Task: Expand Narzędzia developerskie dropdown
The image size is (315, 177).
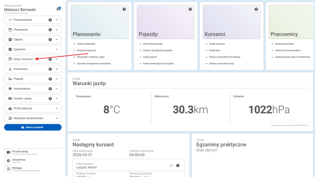Action: (57, 118)
